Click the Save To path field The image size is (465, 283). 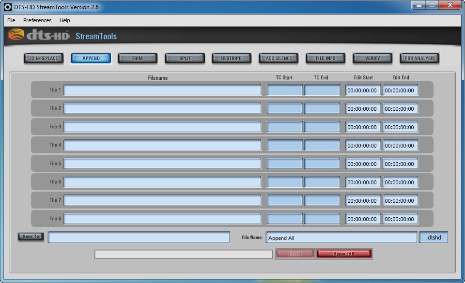(x=139, y=237)
